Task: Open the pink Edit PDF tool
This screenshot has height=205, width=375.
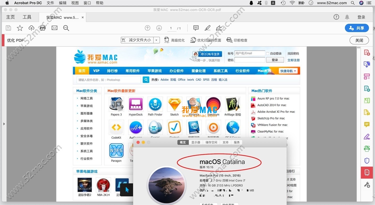Action: (367, 77)
